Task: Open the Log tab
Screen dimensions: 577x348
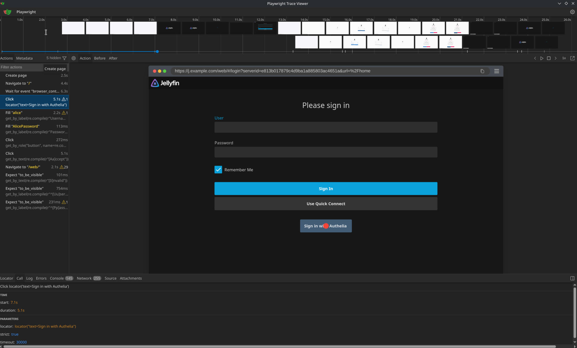Action: (29, 278)
